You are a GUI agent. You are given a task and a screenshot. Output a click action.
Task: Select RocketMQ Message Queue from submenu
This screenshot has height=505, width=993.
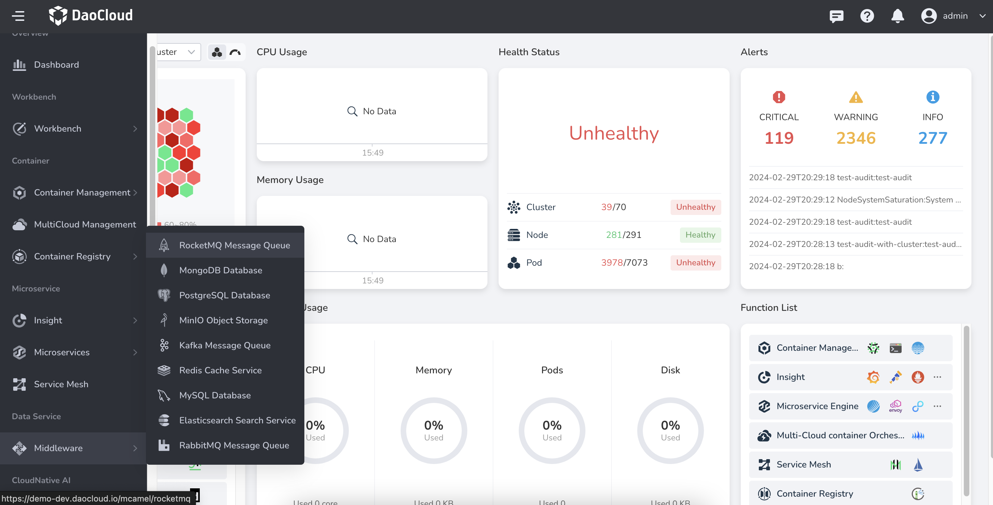[235, 245]
